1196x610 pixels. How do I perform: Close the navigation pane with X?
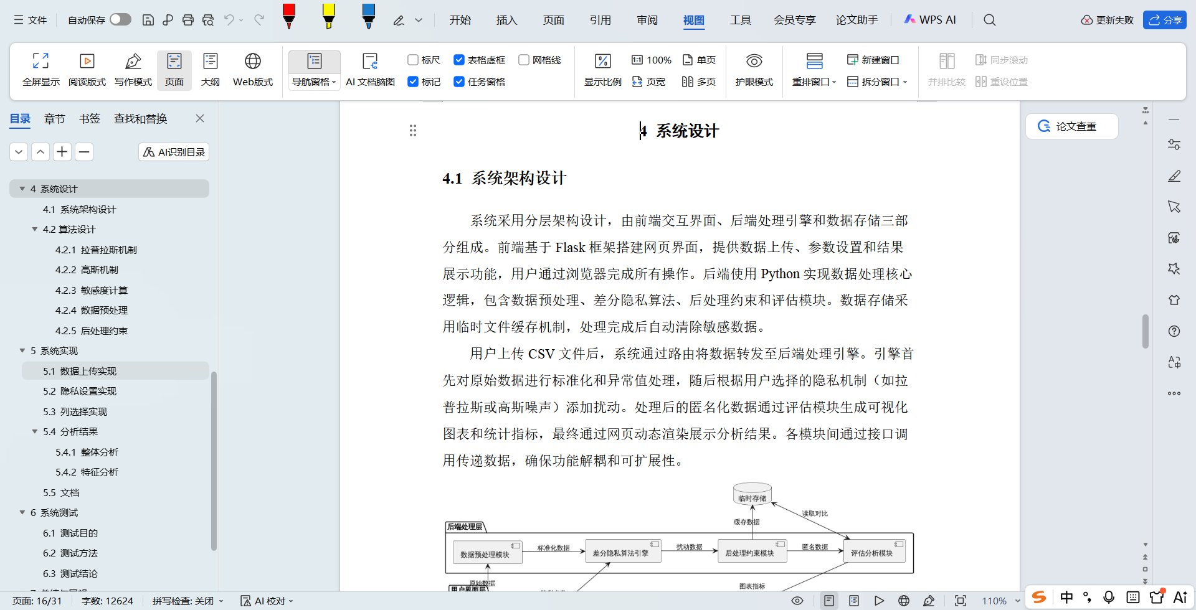click(x=200, y=118)
